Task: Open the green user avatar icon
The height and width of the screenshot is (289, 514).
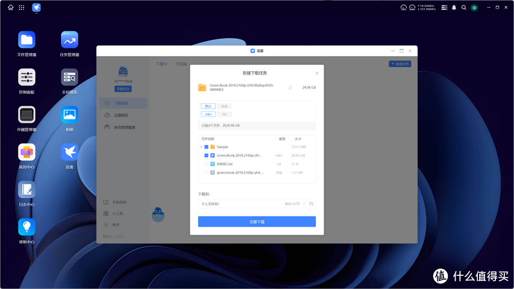Action: (474, 8)
